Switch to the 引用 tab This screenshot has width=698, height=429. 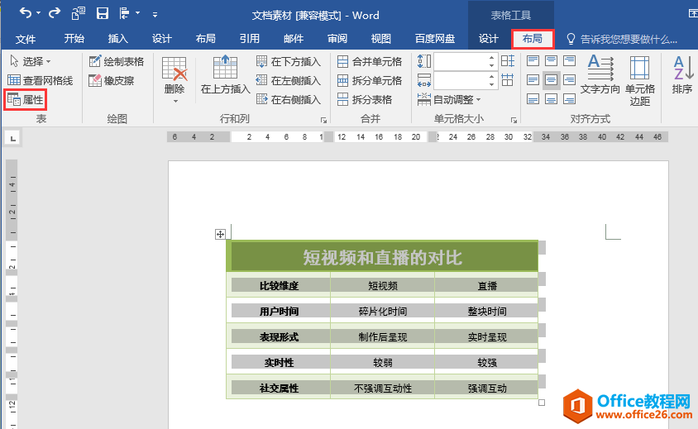(x=249, y=39)
